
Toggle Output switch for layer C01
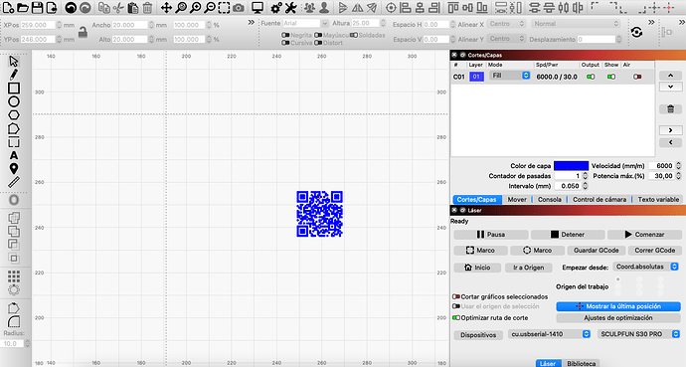tap(591, 77)
